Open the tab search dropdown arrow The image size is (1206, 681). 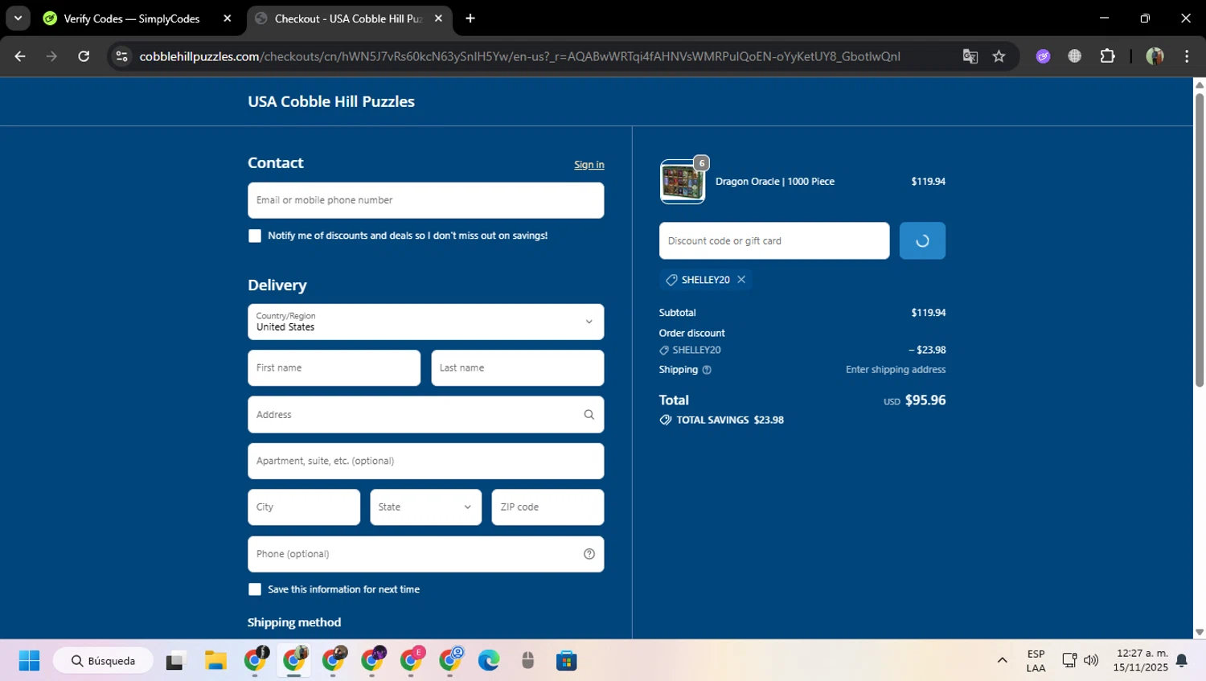point(18,18)
